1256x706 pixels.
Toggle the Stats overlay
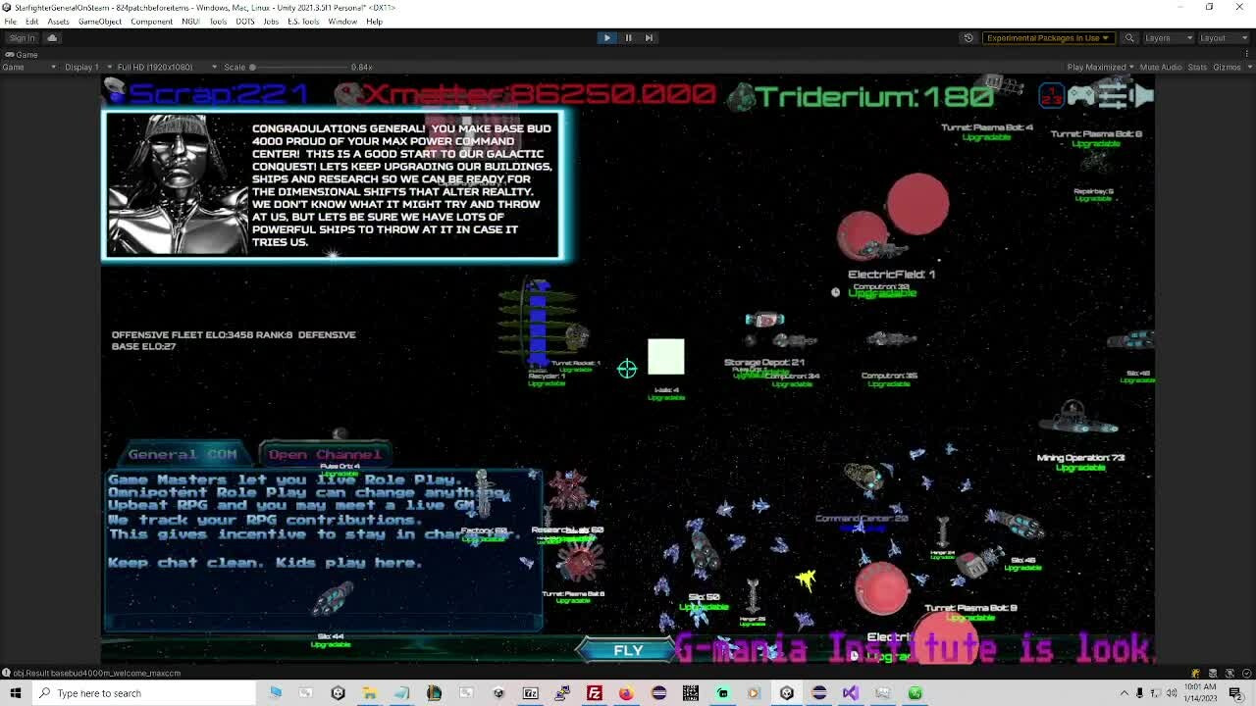(x=1197, y=67)
